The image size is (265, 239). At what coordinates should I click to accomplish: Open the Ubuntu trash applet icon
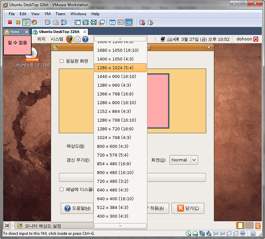tap(258, 226)
